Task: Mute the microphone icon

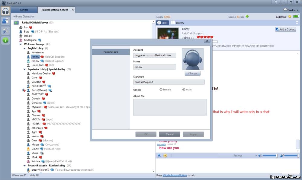Action: (x=282, y=155)
